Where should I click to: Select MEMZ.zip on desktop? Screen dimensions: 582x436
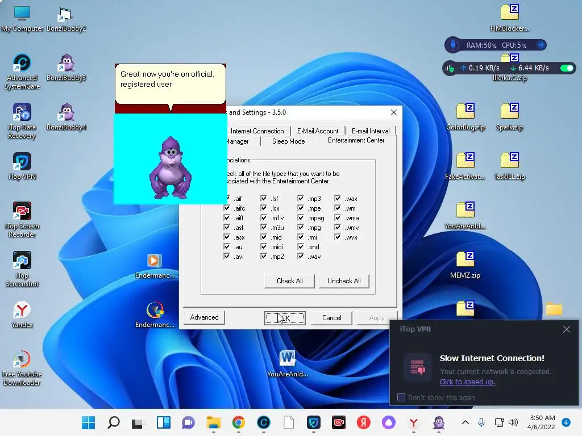(x=465, y=265)
